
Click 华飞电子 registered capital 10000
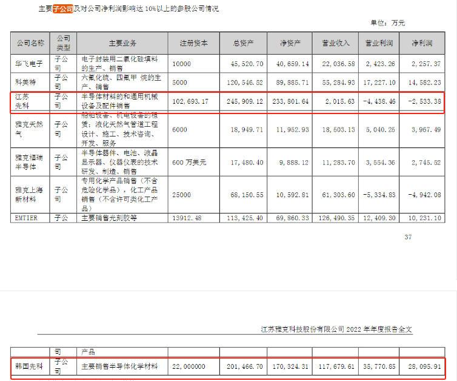click(x=182, y=64)
